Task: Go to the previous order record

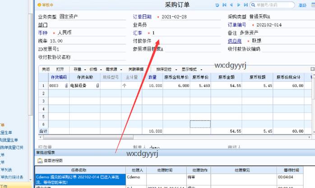Action: 232,5
